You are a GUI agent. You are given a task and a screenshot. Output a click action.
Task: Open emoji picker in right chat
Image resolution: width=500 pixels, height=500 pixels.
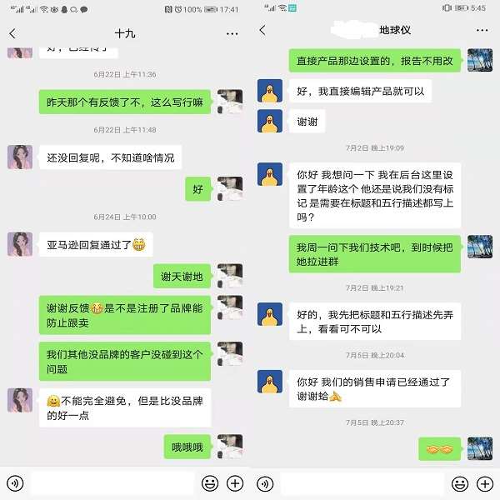point(460,483)
